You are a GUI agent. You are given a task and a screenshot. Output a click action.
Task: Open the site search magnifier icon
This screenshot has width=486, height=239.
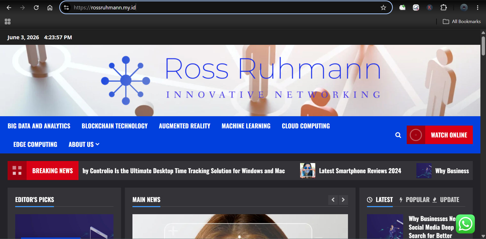[398, 135]
